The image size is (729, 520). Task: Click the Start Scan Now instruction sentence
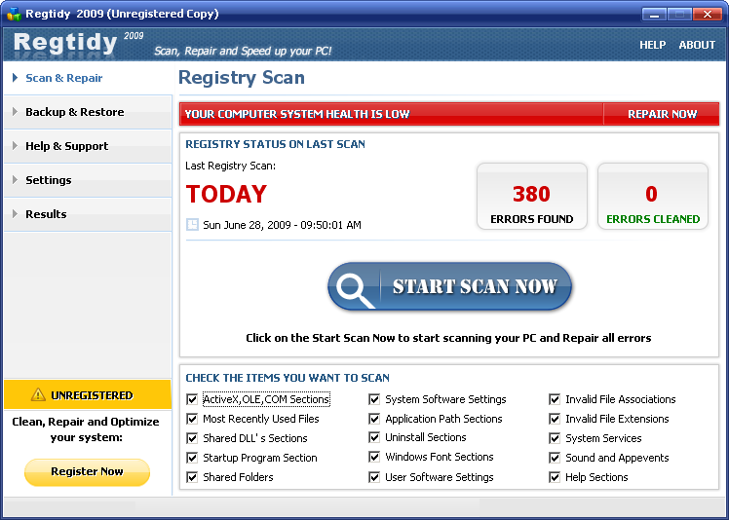click(x=448, y=338)
